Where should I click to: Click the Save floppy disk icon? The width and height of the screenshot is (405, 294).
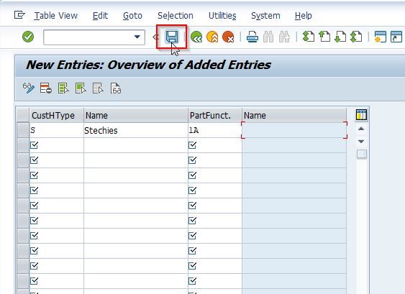point(172,37)
